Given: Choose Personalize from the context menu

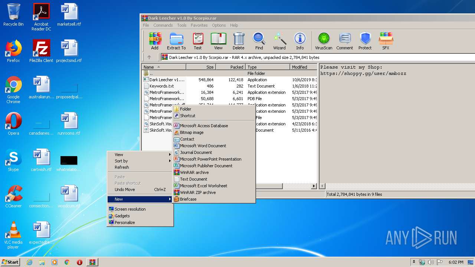Looking at the screenshot, I should tap(140, 222).
